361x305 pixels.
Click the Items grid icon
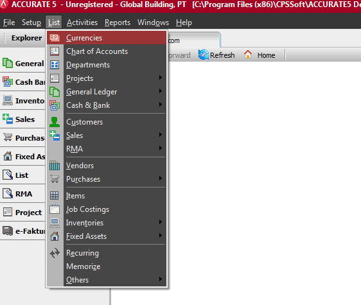(x=55, y=196)
